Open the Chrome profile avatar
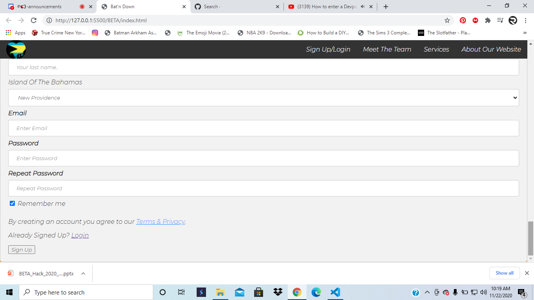534x300 pixels. click(x=513, y=20)
